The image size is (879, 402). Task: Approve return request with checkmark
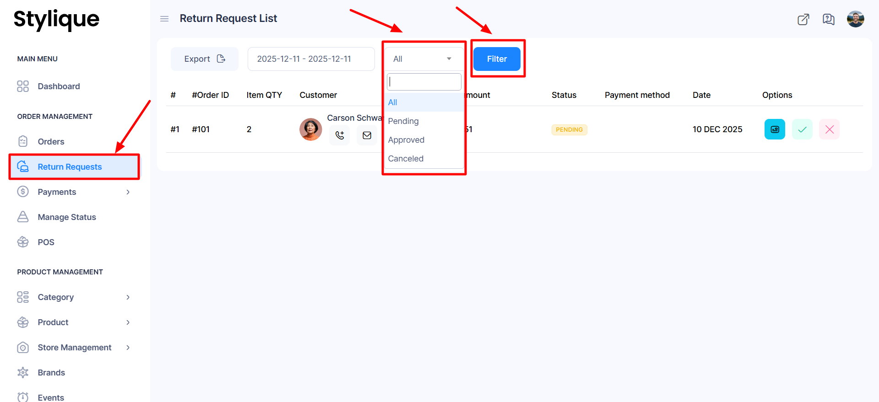[x=802, y=129]
